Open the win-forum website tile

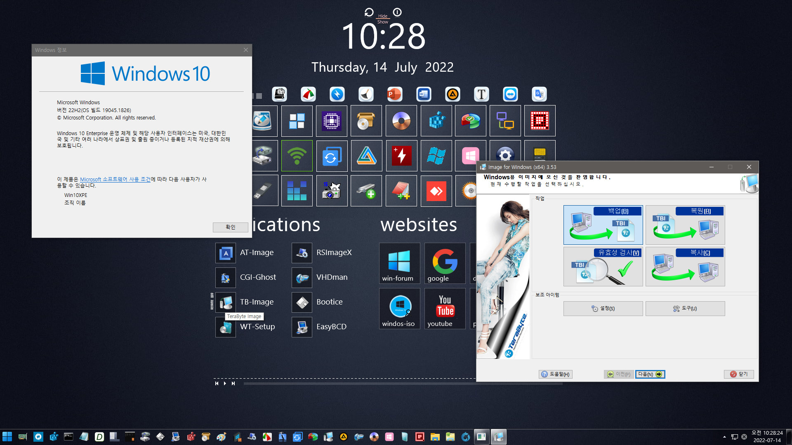(399, 263)
